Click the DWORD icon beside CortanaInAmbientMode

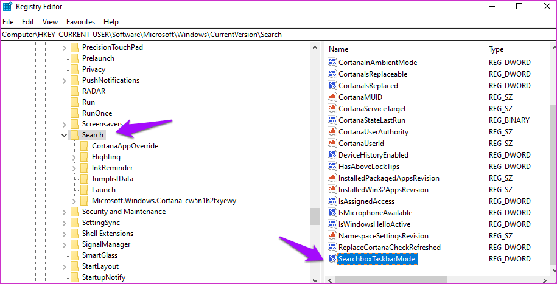(x=332, y=63)
